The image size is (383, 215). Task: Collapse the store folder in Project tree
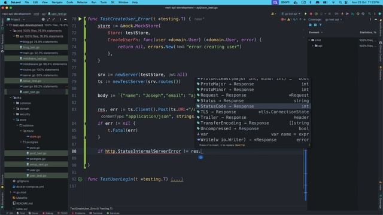point(14,120)
